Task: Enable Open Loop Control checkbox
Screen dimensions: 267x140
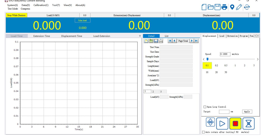Action: [x=205, y=107]
